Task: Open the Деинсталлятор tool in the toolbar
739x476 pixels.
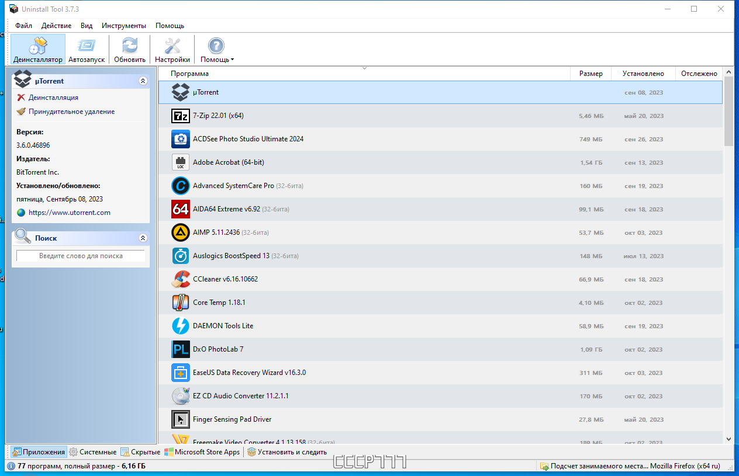Action: click(x=37, y=49)
